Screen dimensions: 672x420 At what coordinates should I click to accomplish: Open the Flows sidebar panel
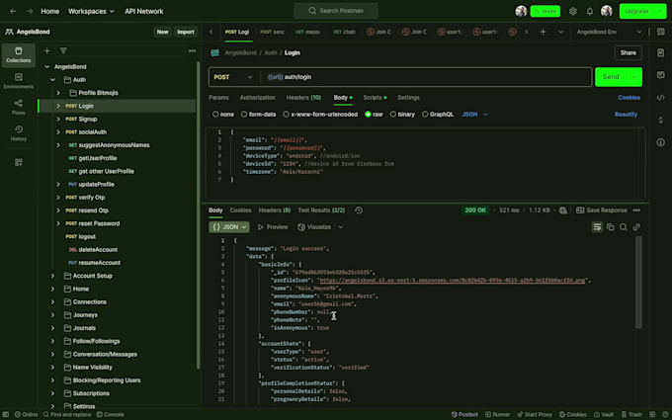[19, 107]
